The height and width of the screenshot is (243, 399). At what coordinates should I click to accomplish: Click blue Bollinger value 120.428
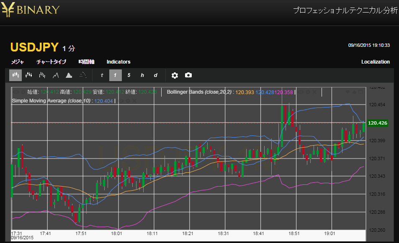point(265,92)
